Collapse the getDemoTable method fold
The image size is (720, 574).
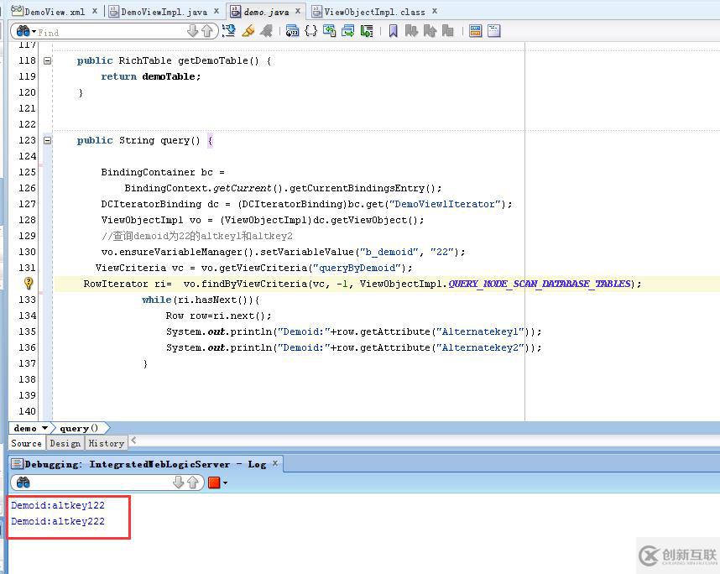(x=47, y=60)
